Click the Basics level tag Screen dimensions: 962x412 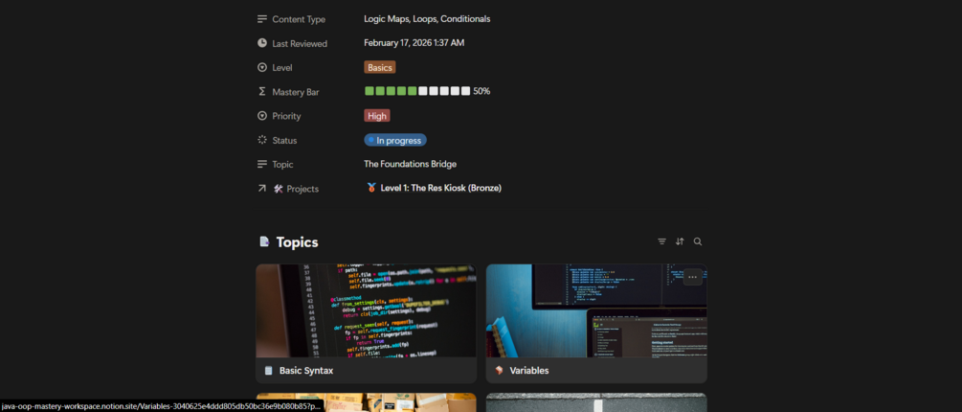click(380, 67)
